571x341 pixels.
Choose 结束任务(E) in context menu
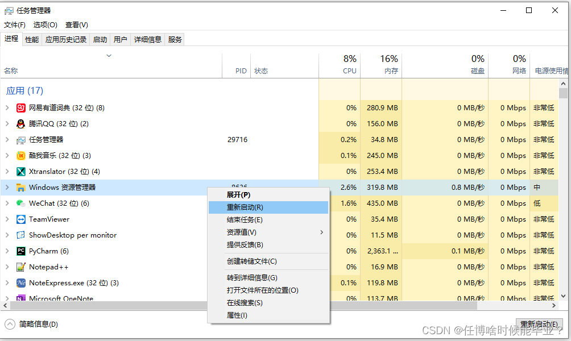268,220
